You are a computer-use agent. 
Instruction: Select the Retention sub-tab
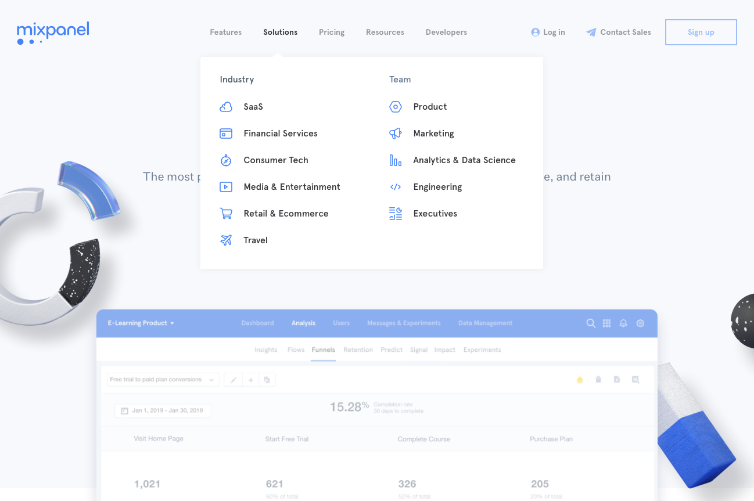click(358, 350)
